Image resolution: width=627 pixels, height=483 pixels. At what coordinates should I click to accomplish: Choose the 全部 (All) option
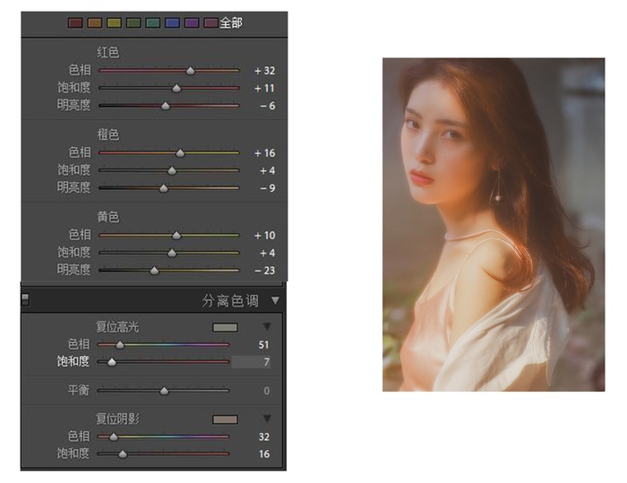coord(231,22)
